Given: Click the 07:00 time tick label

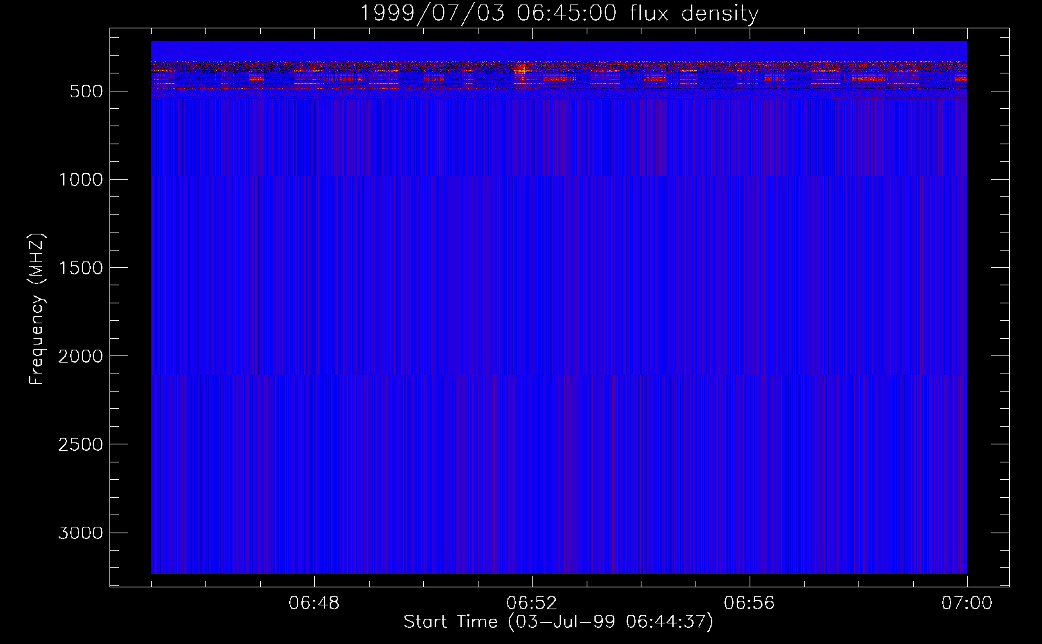Looking at the screenshot, I should 967,603.
